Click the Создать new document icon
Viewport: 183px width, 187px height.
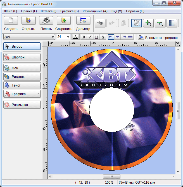click(11, 20)
